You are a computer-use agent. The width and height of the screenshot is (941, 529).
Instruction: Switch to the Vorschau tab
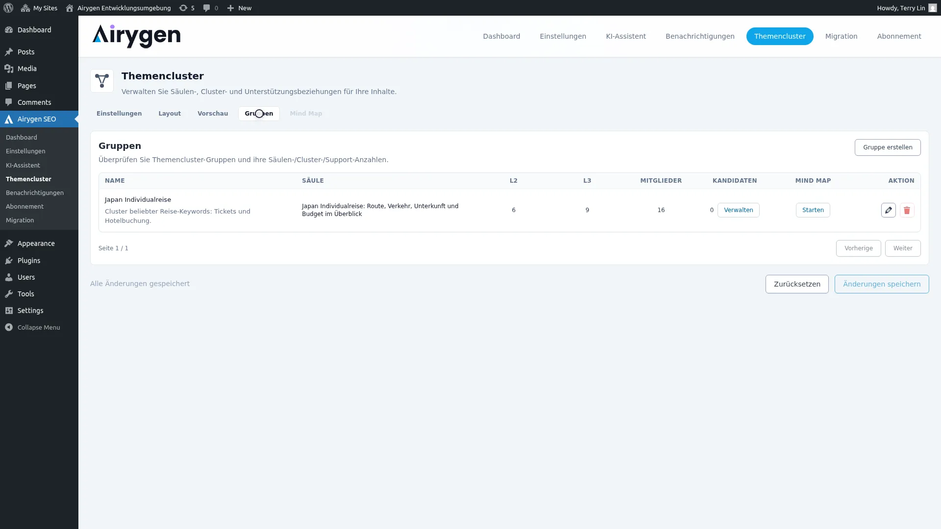click(212, 113)
